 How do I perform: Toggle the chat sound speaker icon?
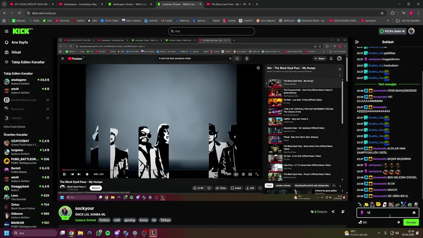[416, 204]
